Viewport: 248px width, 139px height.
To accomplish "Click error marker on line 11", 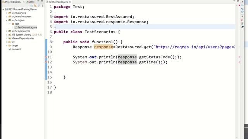I will pyautogui.click(x=46, y=57).
